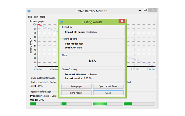Click the Testing results dialog title text
This screenshot has width=185, height=116.
[x=92, y=22]
